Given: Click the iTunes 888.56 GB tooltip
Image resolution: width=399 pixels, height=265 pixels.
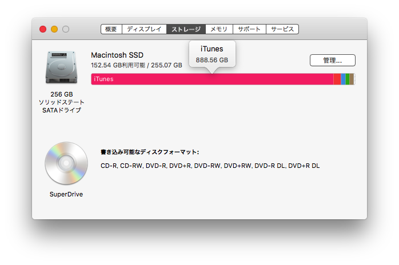Looking at the screenshot, I should pos(212,54).
